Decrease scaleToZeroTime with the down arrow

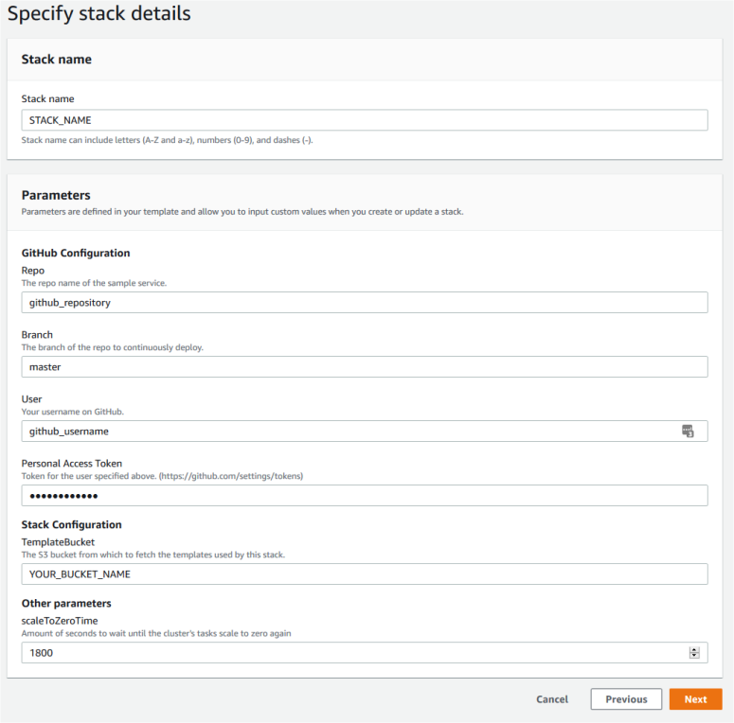pos(694,656)
